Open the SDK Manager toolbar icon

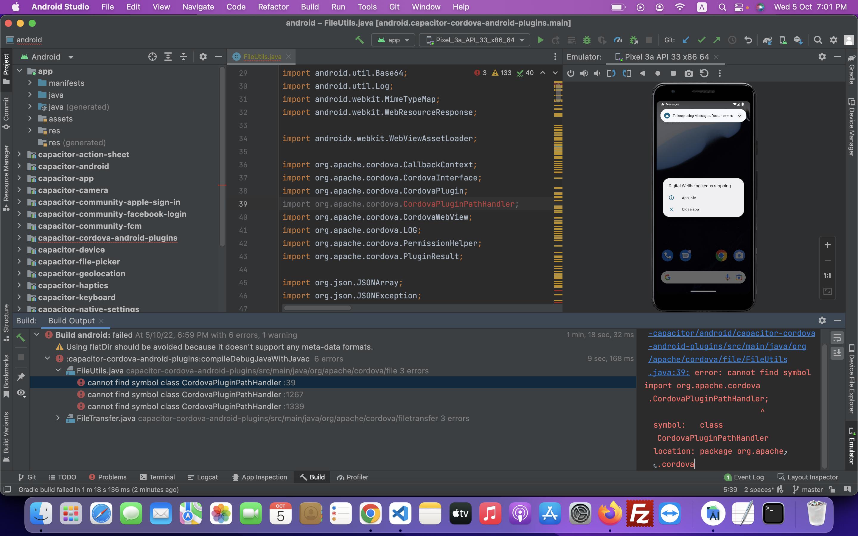(798, 40)
